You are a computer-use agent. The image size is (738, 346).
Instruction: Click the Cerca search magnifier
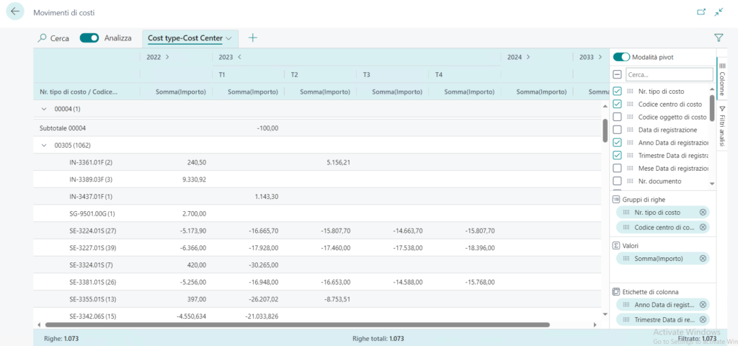click(x=42, y=38)
